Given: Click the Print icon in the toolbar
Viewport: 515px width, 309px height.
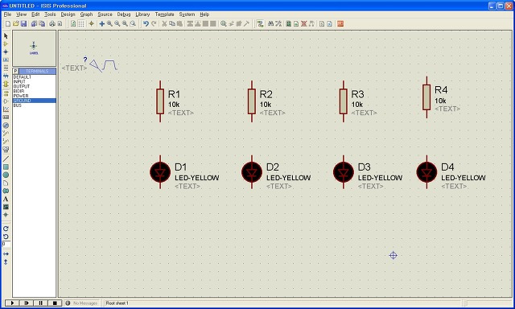Looking at the screenshot, I should pyautogui.click(x=51, y=23).
